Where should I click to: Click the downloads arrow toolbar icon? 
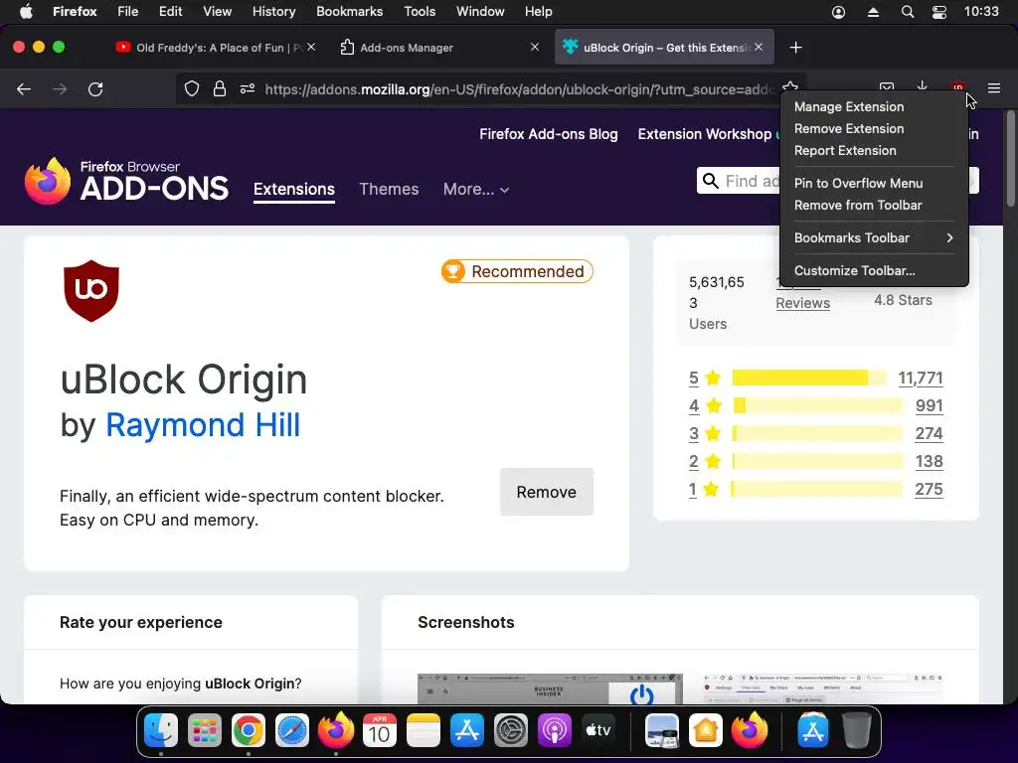[x=922, y=87]
